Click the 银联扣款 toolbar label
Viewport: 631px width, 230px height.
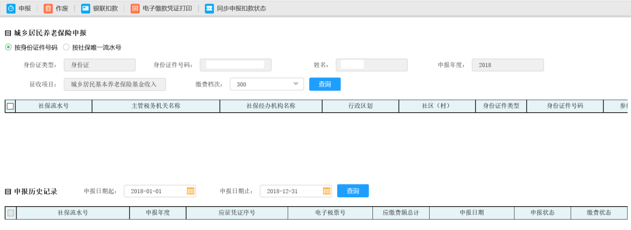[105, 8]
